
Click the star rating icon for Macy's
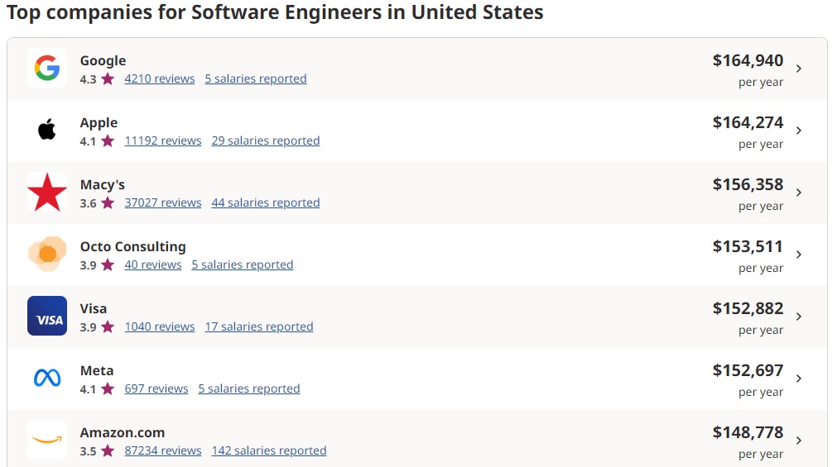point(108,203)
